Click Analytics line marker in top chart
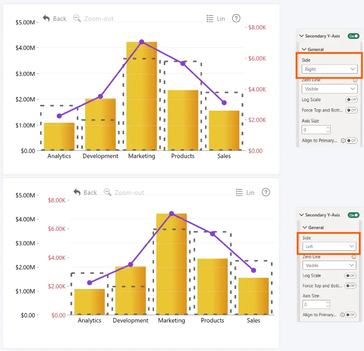This screenshot has width=364, height=351. pos(59,116)
